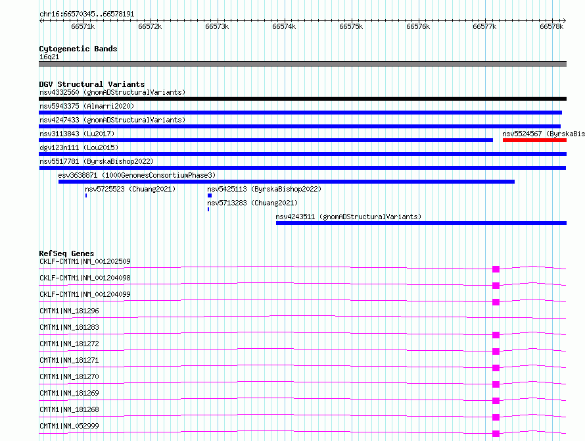Screen dimensions: 585x441
Task: Select the CMTM1|NM_181296 transcript label
Action: pyautogui.click(x=69, y=311)
